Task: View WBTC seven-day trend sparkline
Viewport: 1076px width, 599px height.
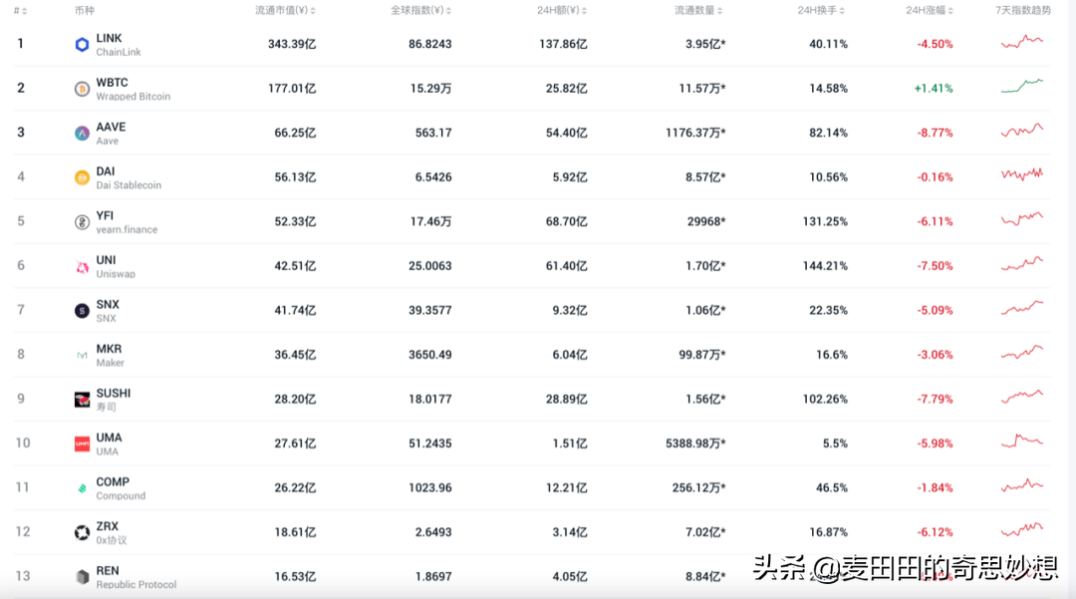Action: [1022, 87]
